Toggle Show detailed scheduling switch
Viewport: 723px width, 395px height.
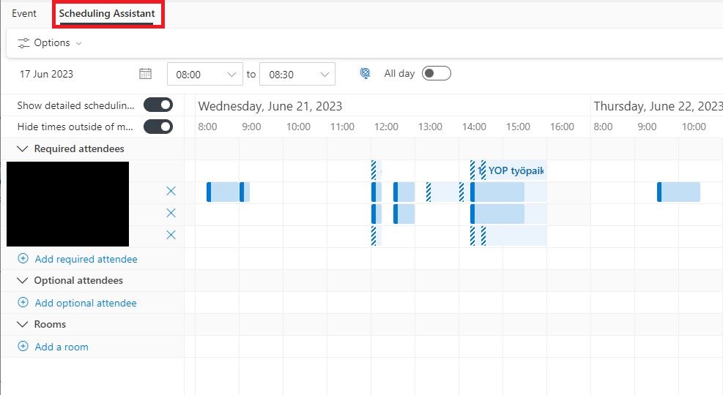(158, 105)
